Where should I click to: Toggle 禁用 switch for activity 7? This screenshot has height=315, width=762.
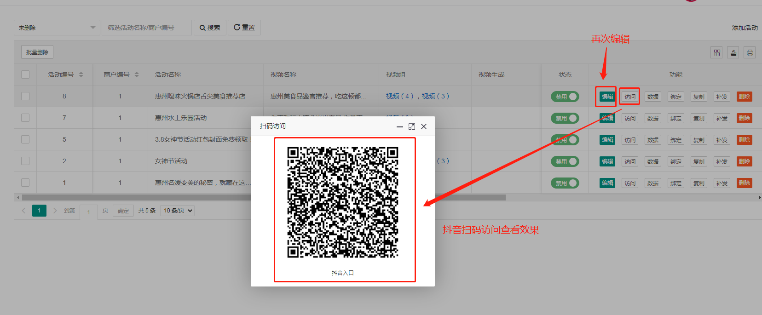(x=565, y=118)
